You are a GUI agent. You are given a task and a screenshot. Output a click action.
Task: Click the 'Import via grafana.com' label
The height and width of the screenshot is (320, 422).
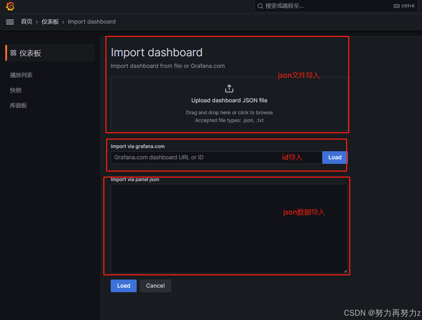(138, 146)
